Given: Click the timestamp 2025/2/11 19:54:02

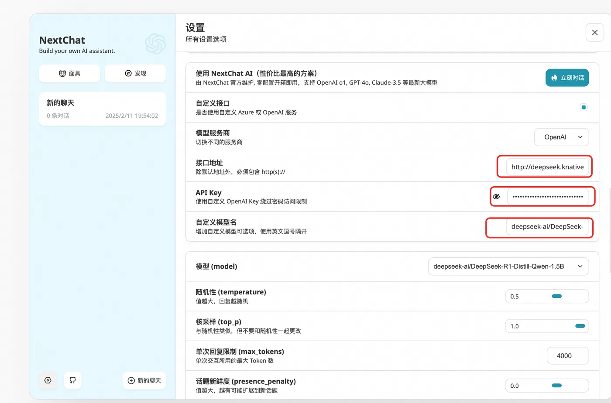Looking at the screenshot, I should pyautogui.click(x=132, y=116).
